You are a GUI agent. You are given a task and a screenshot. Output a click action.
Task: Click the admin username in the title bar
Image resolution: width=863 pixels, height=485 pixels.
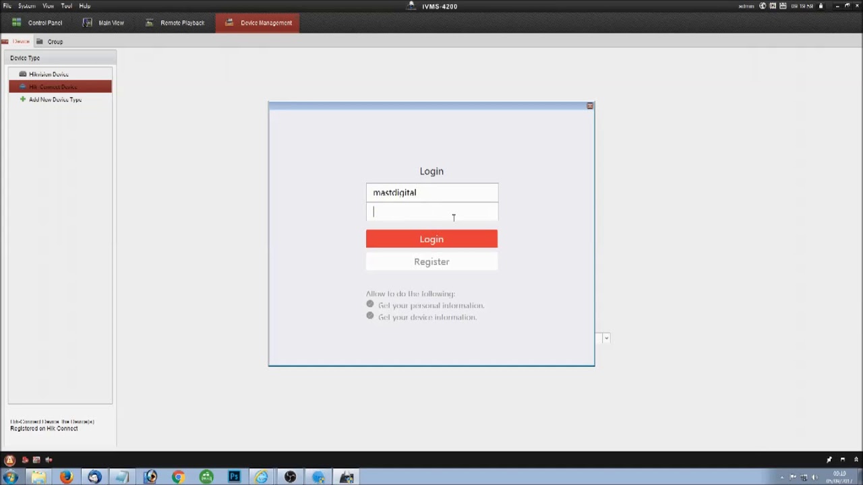746,6
